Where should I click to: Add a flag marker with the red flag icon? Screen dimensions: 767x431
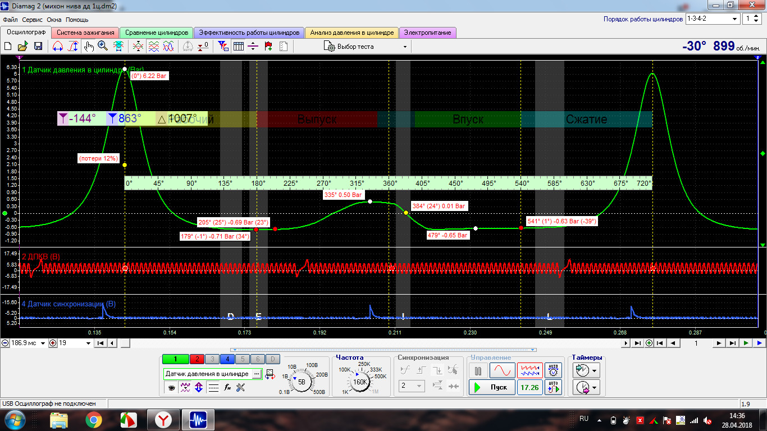pos(268,47)
